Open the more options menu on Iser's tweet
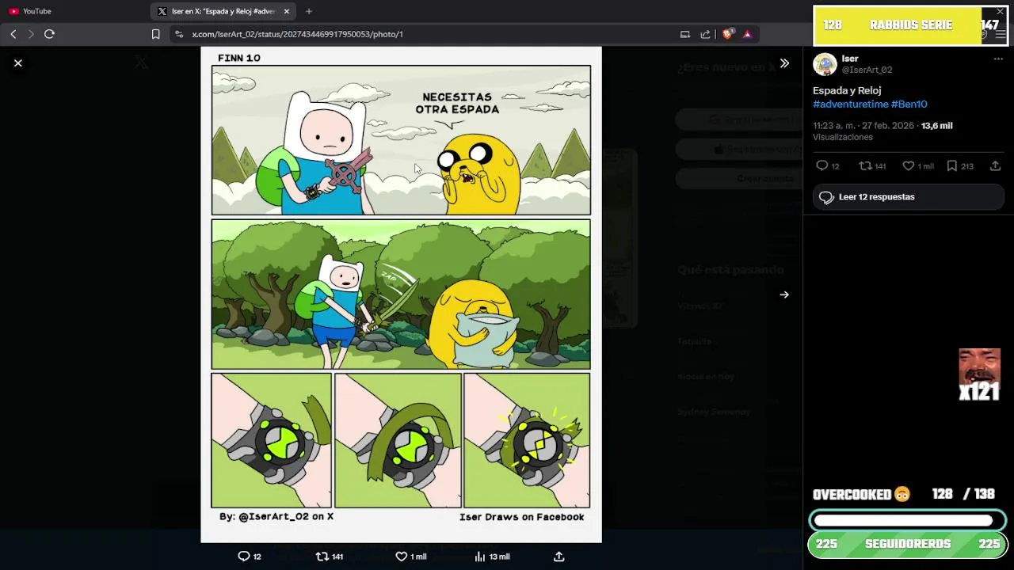1014x570 pixels. (998, 59)
